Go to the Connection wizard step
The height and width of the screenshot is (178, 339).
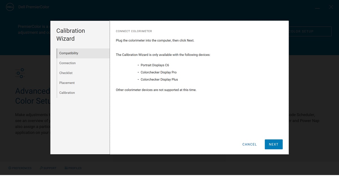click(x=83, y=63)
